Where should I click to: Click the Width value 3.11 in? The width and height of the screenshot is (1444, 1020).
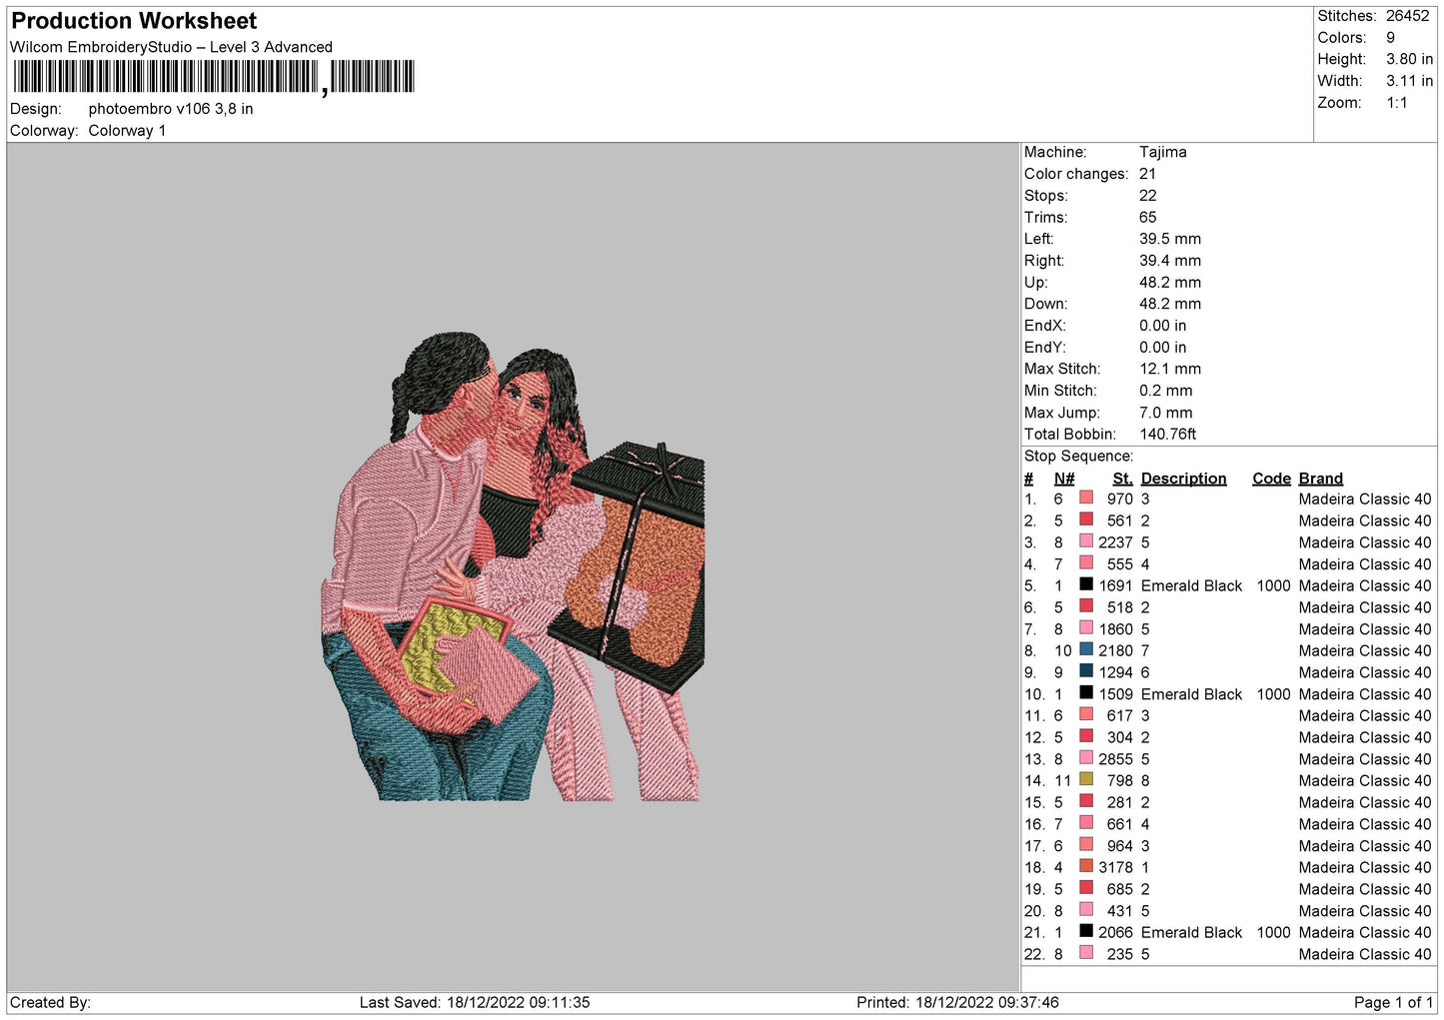click(1410, 81)
